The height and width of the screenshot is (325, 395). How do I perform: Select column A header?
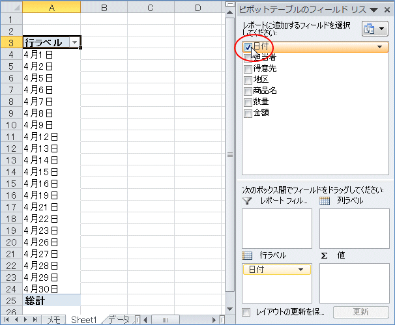(x=51, y=7)
